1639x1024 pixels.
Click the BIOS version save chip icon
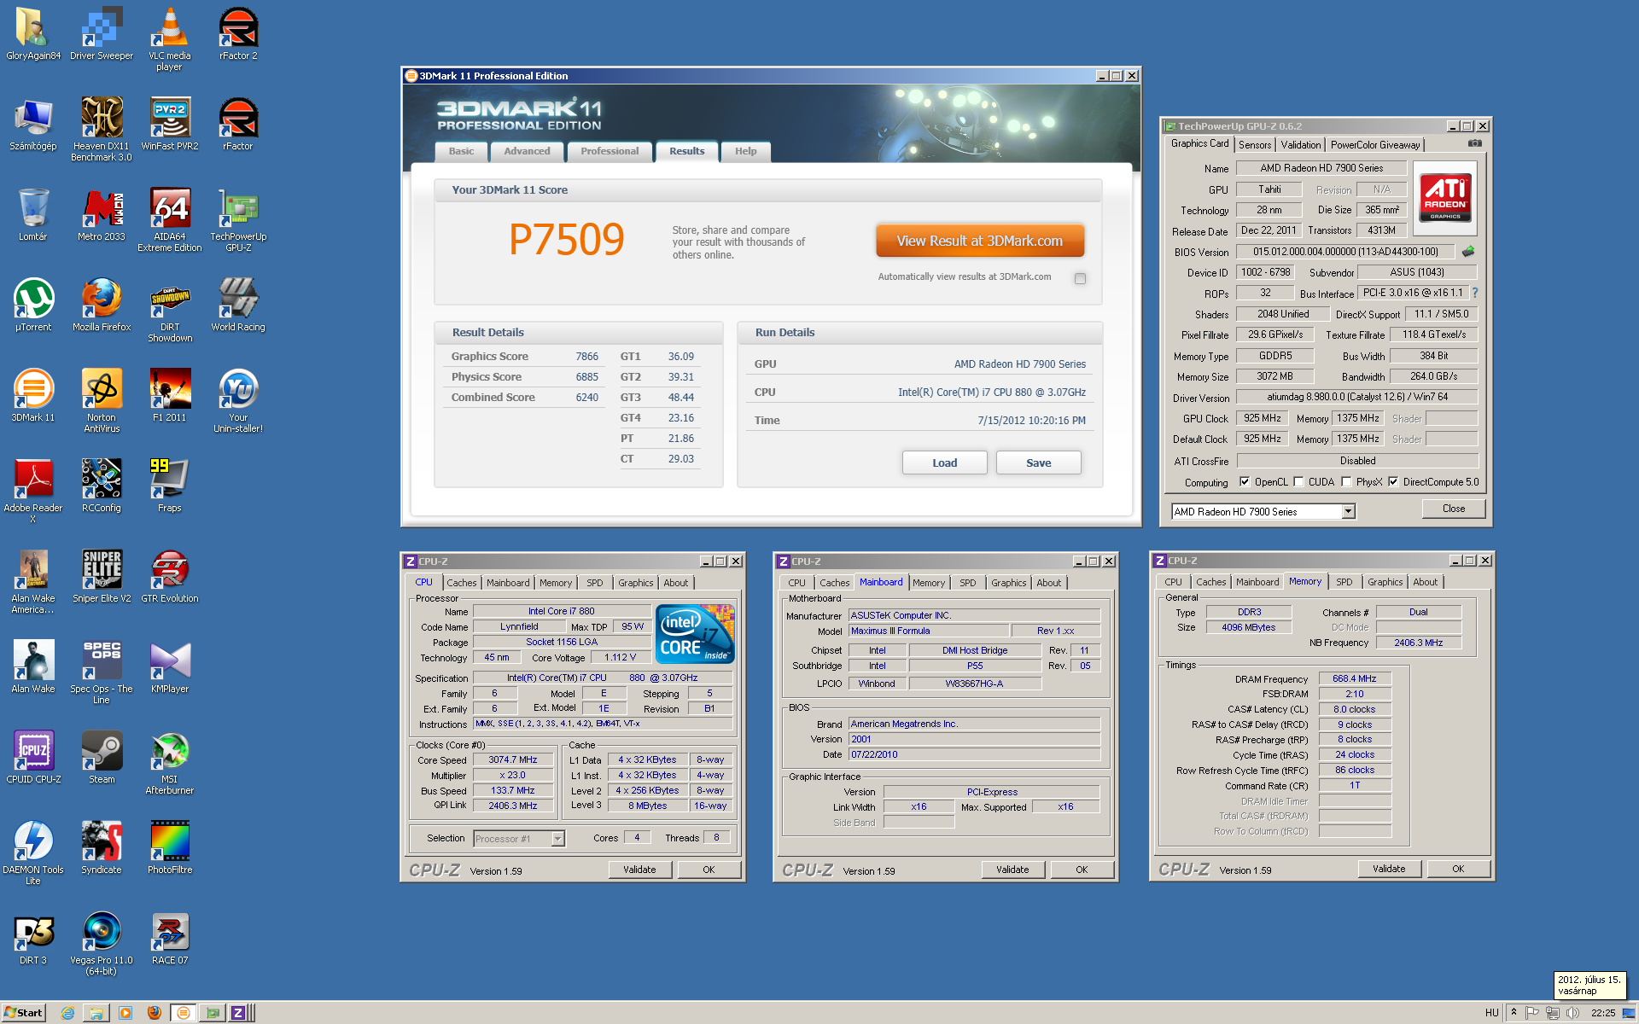[x=1468, y=252]
